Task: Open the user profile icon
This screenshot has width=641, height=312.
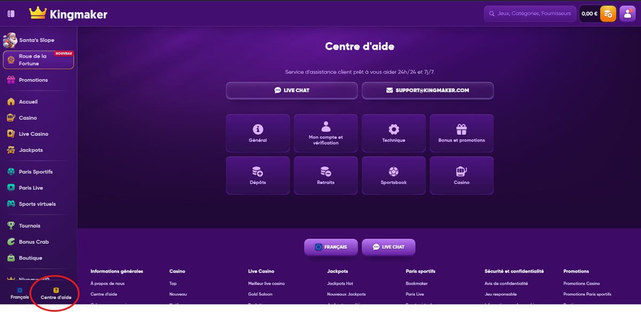Action: pyautogui.click(x=627, y=14)
